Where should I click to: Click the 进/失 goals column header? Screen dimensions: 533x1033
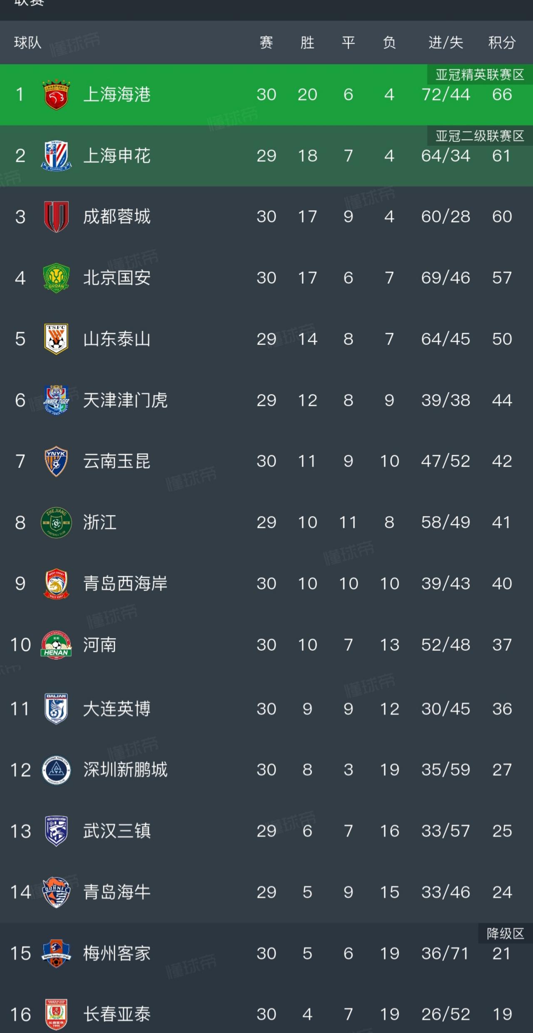coord(446,43)
